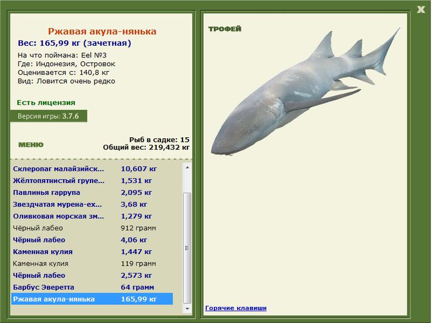Select Павлинья гаррупа in the list
The width and height of the screenshot is (441, 323).
pos(92,192)
